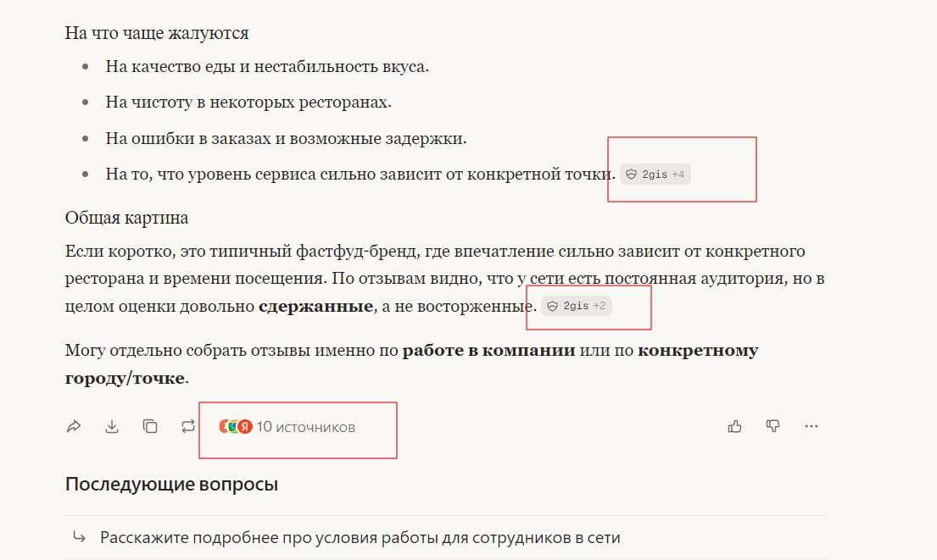Open the 2gis +2 citation chip
The width and height of the screenshot is (937, 560).
[x=576, y=307]
